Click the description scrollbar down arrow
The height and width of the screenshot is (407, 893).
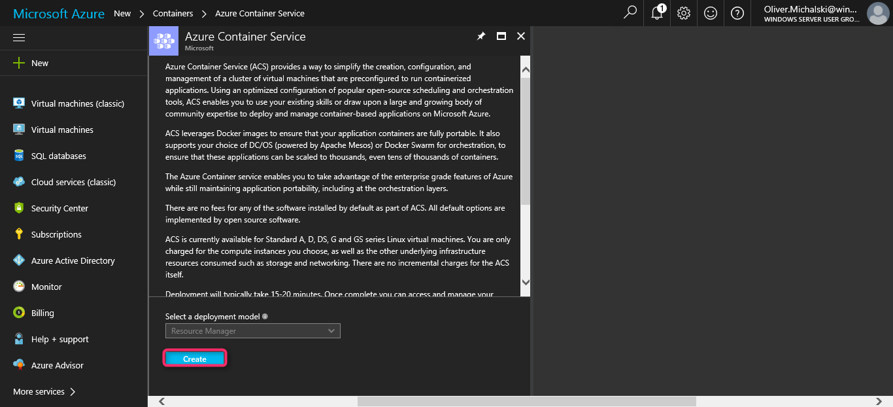click(526, 281)
